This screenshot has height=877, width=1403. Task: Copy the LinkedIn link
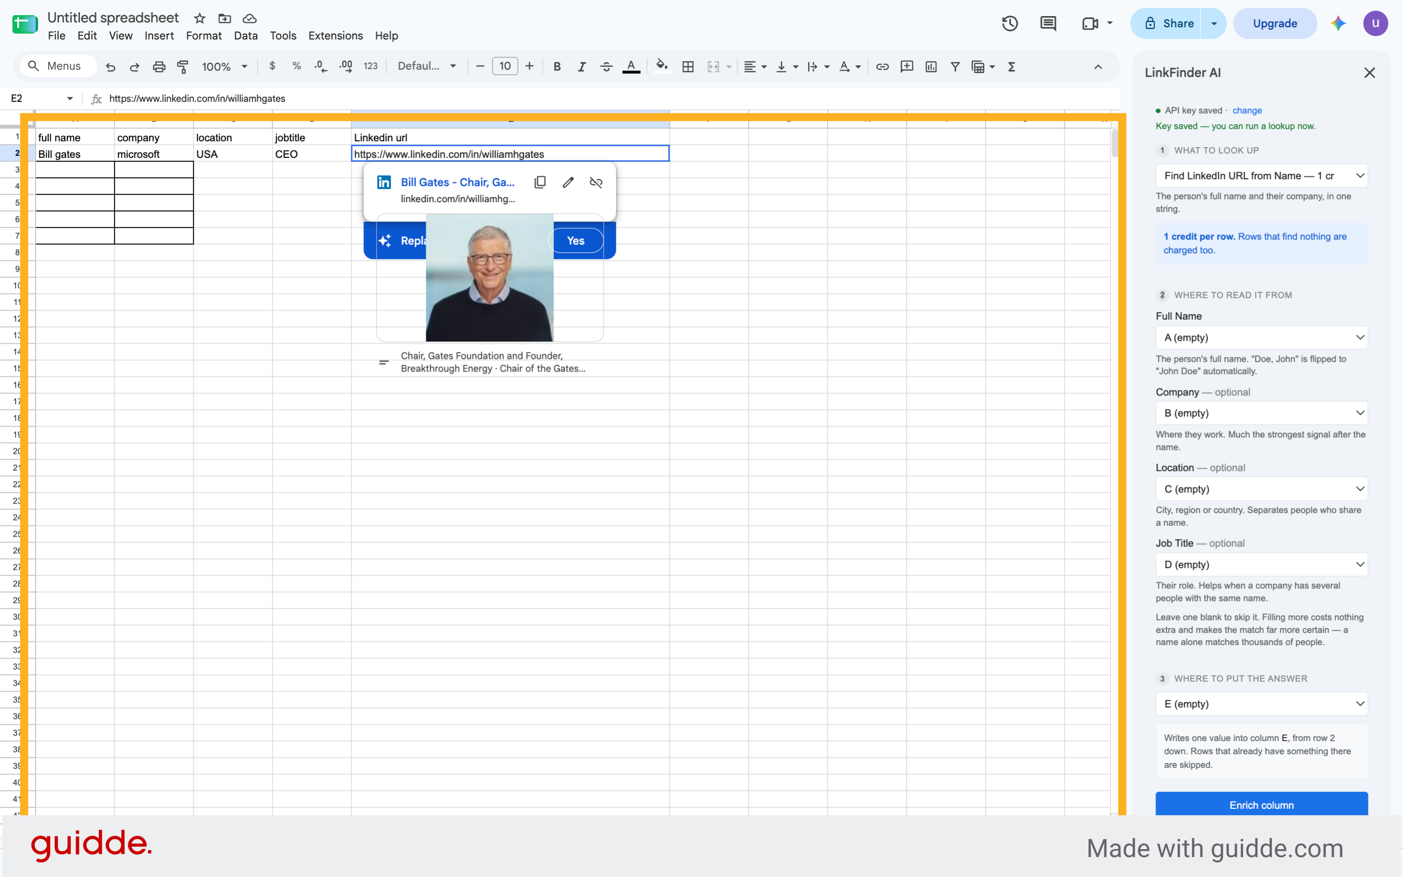click(540, 182)
